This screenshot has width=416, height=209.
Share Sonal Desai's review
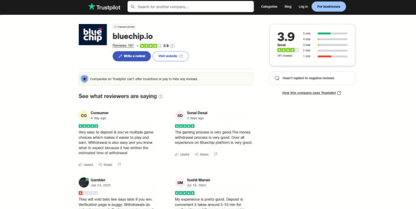pos(201,154)
